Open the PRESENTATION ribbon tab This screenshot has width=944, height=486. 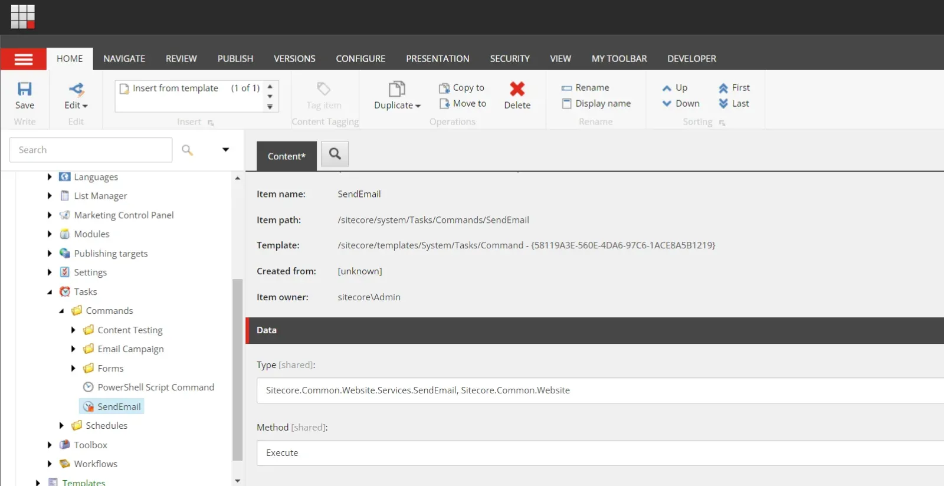coord(438,59)
